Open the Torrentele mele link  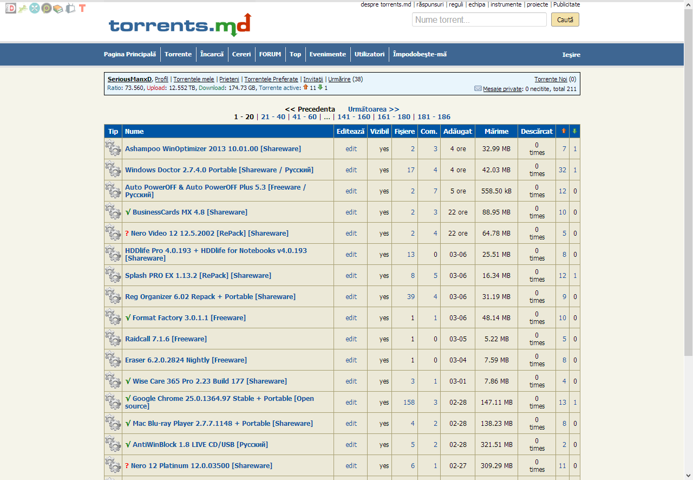pyautogui.click(x=194, y=79)
